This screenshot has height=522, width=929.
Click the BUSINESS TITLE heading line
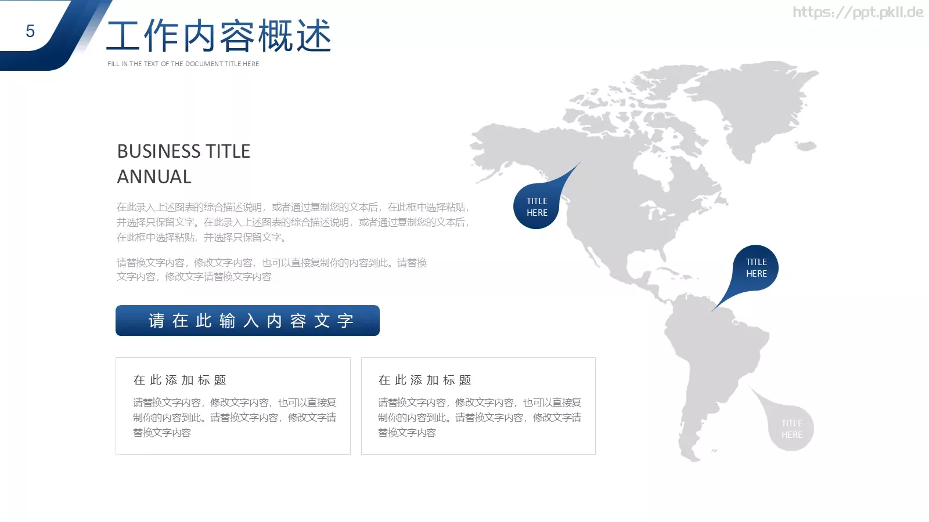tap(183, 151)
